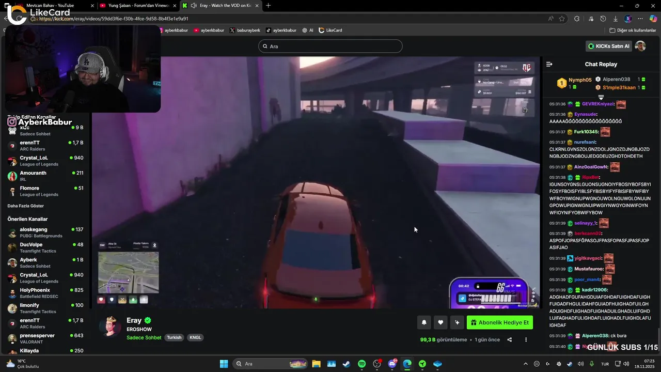Image resolution: width=661 pixels, height=372 pixels.
Task: Click the chat replay vertical scrollbar
Action: (x=658, y=338)
